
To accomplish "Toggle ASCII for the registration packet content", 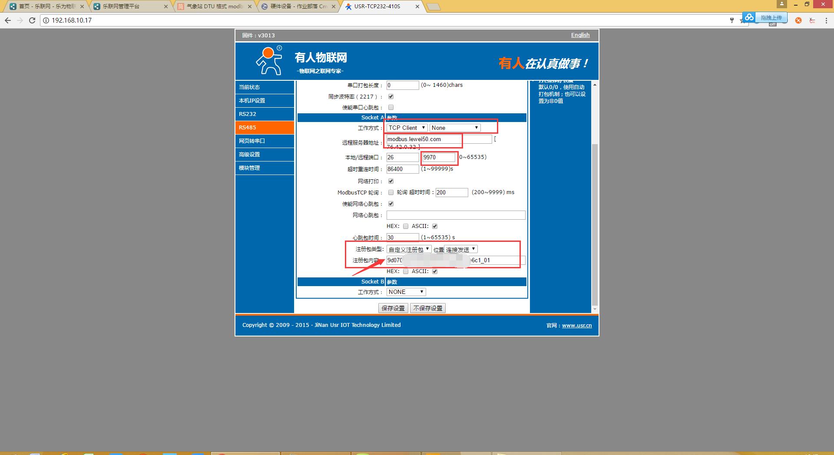I will [435, 271].
